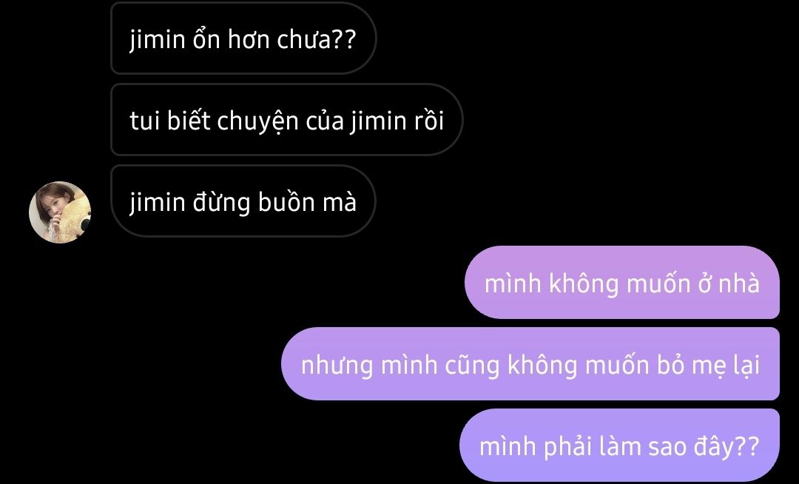Tap the 'mình phải làm sao đây??' bubble

click(x=620, y=445)
